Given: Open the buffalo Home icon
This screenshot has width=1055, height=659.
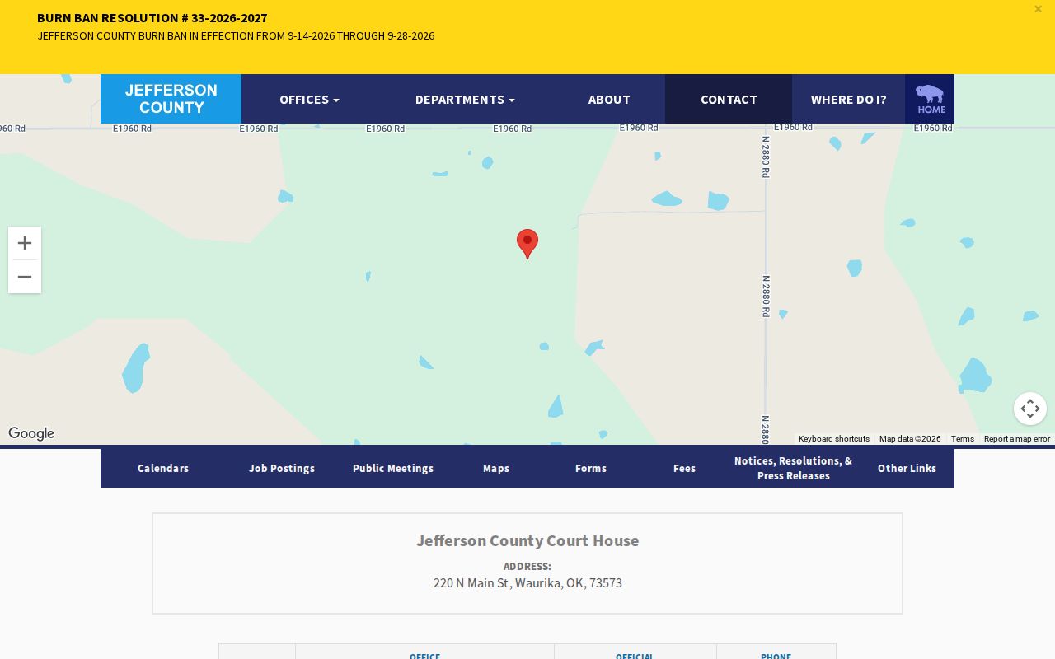Looking at the screenshot, I should (x=930, y=99).
